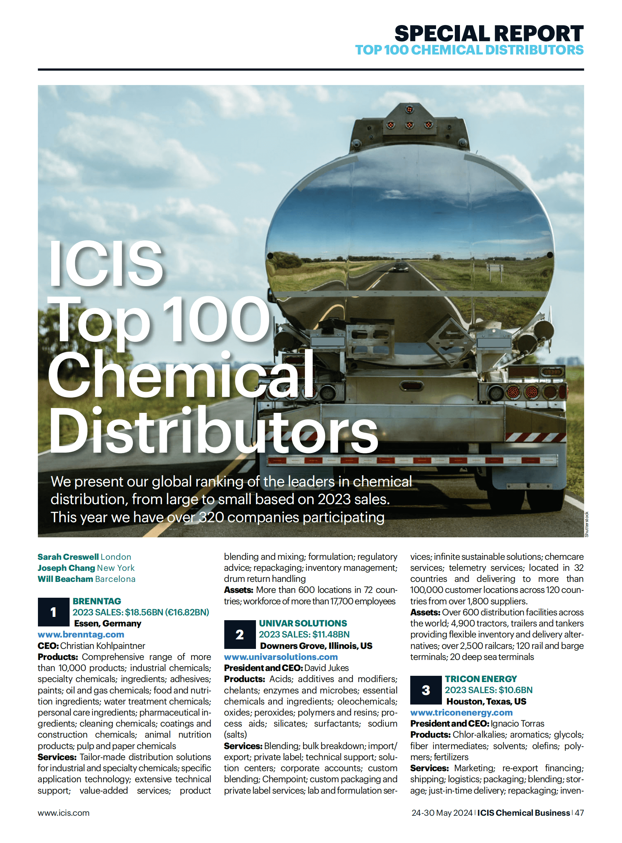Viewport: 622px width, 843px height.
Task: Click Tricon's 'Services: Marketing' line
Action: (x=497, y=768)
